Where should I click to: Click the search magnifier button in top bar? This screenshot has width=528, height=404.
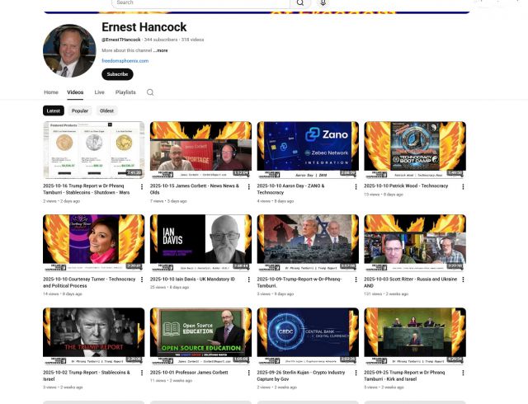300,3
